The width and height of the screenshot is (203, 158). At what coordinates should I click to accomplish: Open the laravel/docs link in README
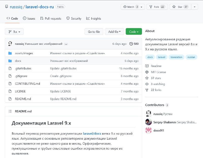(x=92, y=134)
